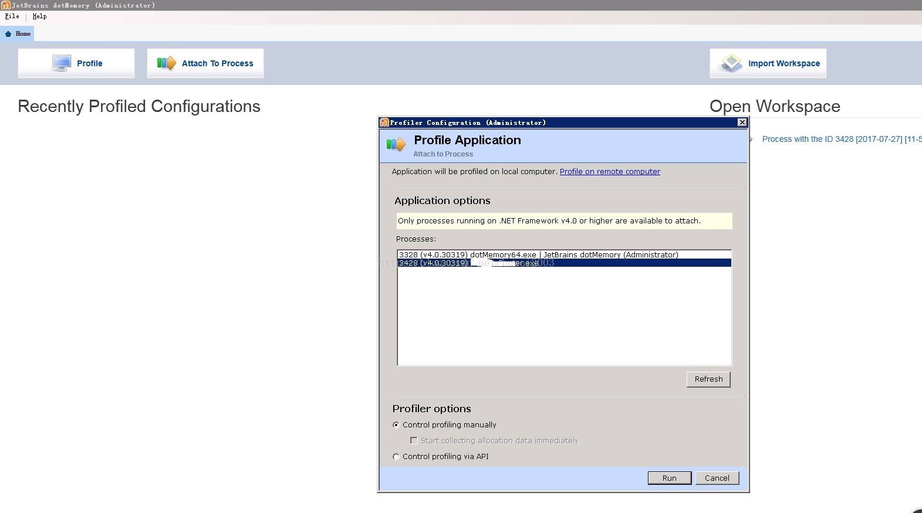Check Start collecting allocation data immediately
The image size is (922, 513).
(x=414, y=441)
